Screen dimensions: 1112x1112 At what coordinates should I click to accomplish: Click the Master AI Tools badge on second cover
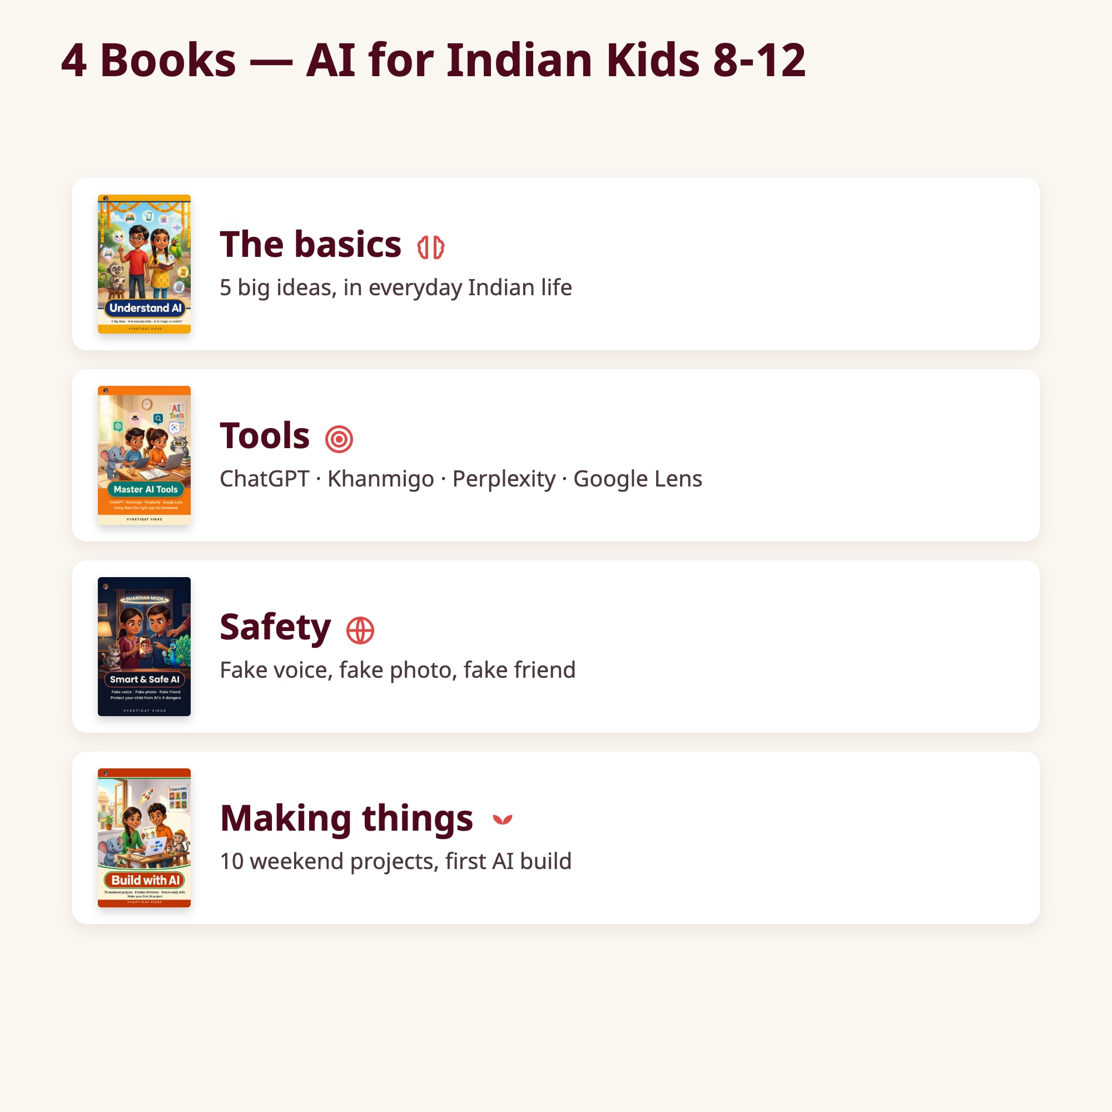(x=146, y=489)
